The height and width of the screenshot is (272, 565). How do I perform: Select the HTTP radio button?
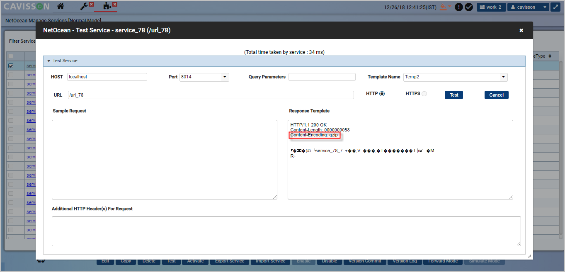tap(382, 94)
